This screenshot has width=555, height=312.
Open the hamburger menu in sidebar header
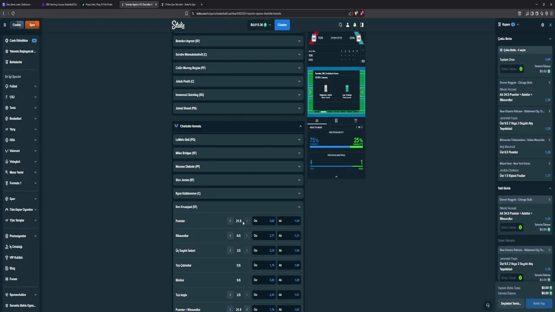(x=5, y=25)
